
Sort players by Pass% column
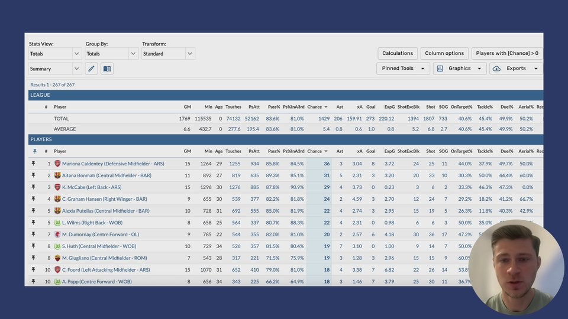[274, 151]
